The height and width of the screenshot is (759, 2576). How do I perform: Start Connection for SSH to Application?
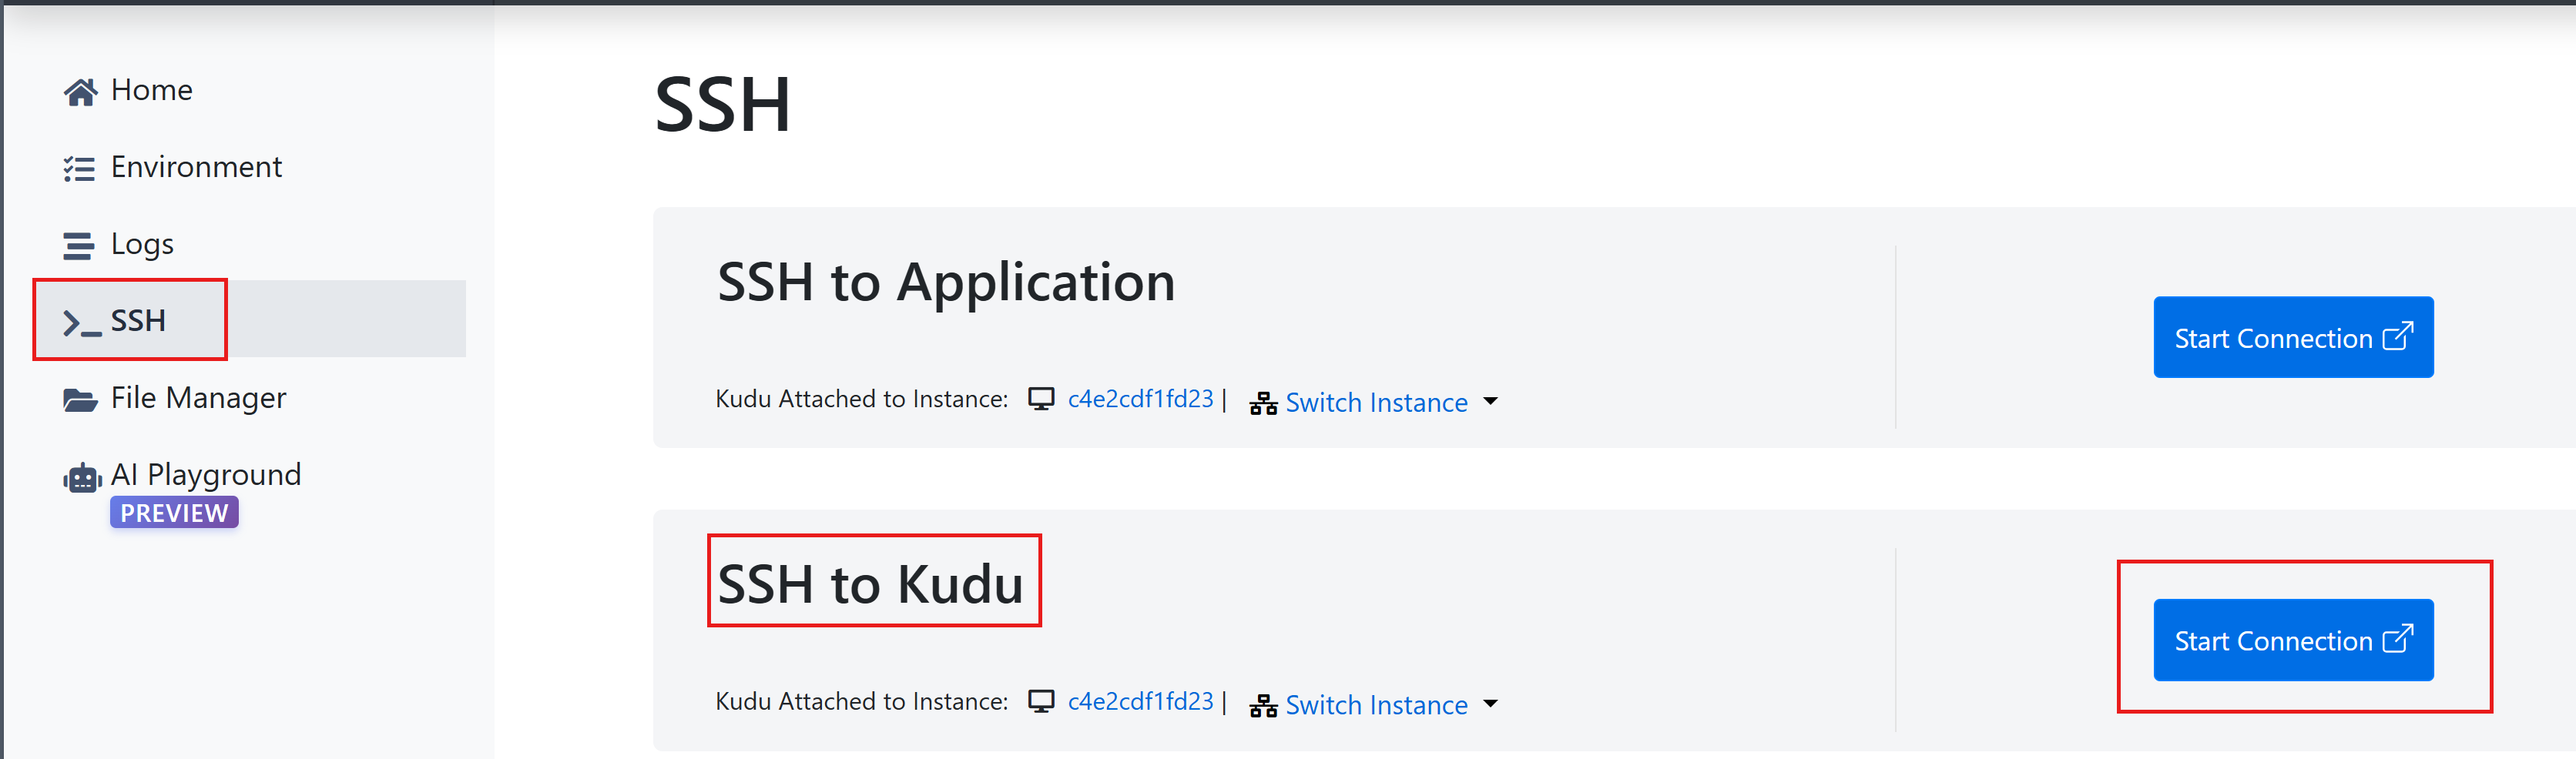pyautogui.click(x=2293, y=338)
